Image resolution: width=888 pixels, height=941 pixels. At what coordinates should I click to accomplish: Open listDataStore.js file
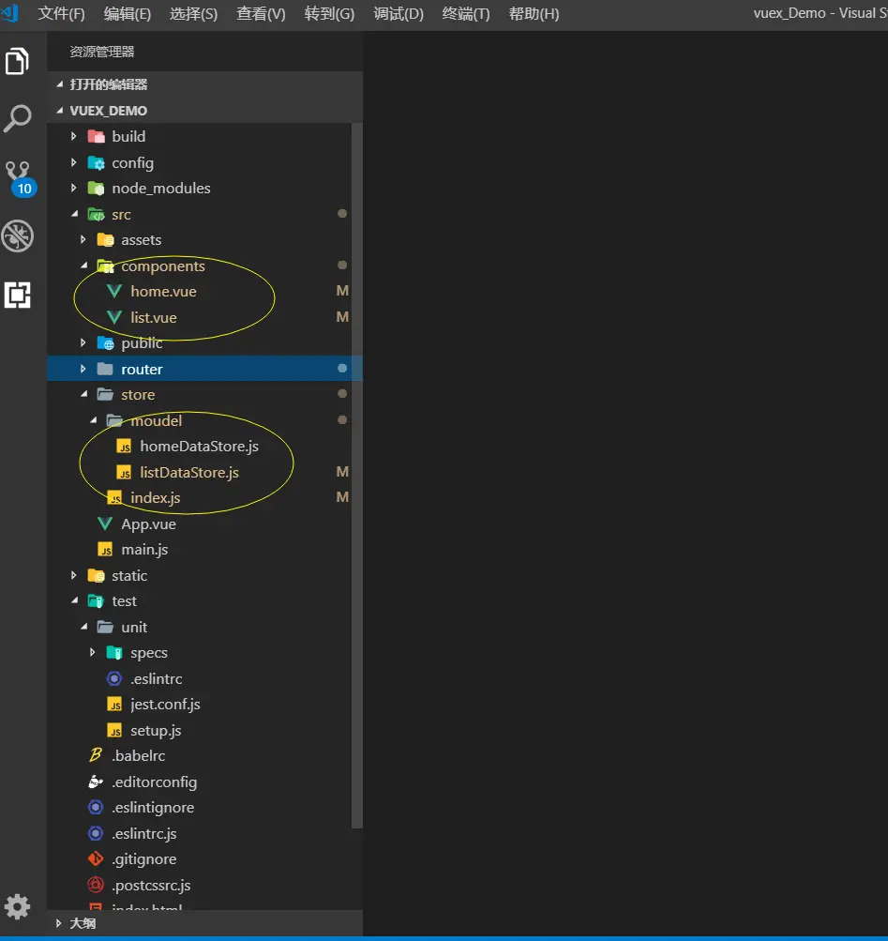(x=189, y=472)
